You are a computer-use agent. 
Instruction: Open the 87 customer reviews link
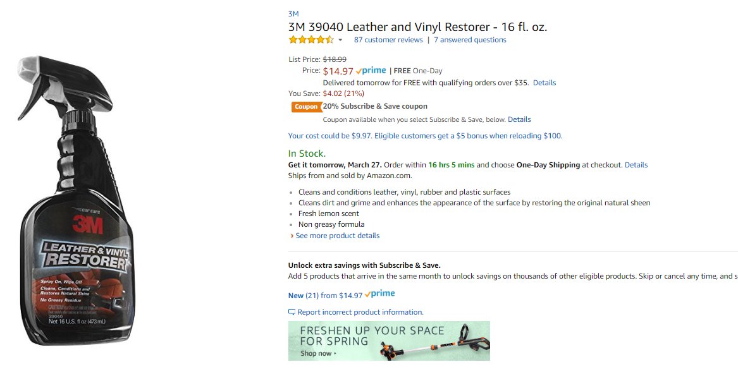click(x=388, y=40)
